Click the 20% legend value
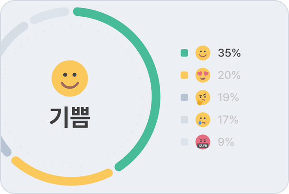The image size is (289, 194). pyautogui.click(x=229, y=75)
